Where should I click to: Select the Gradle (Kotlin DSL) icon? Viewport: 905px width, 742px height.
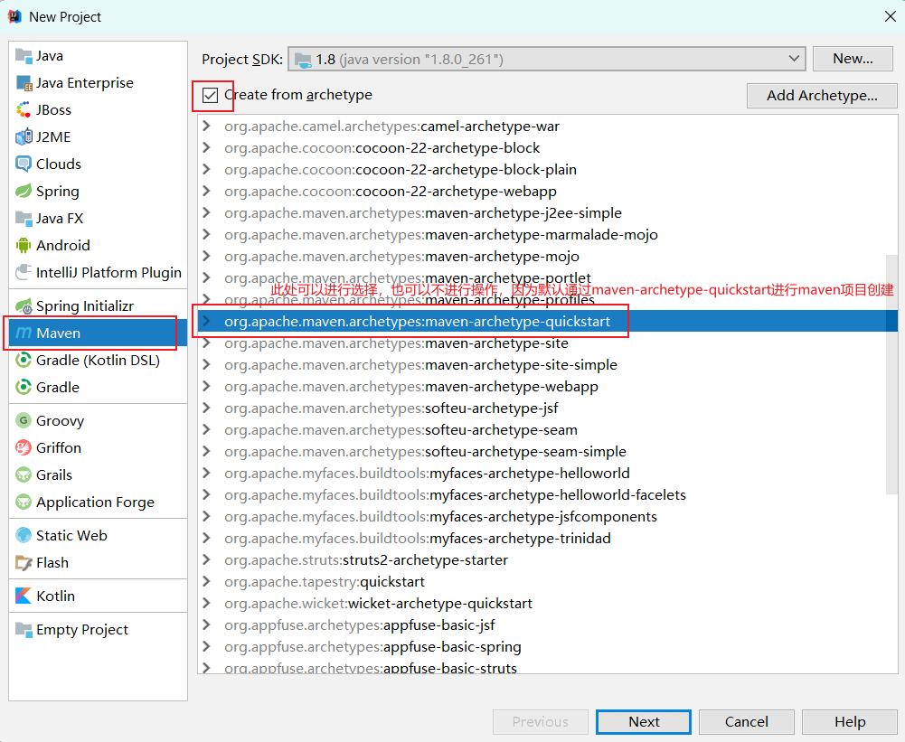(24, 361)
